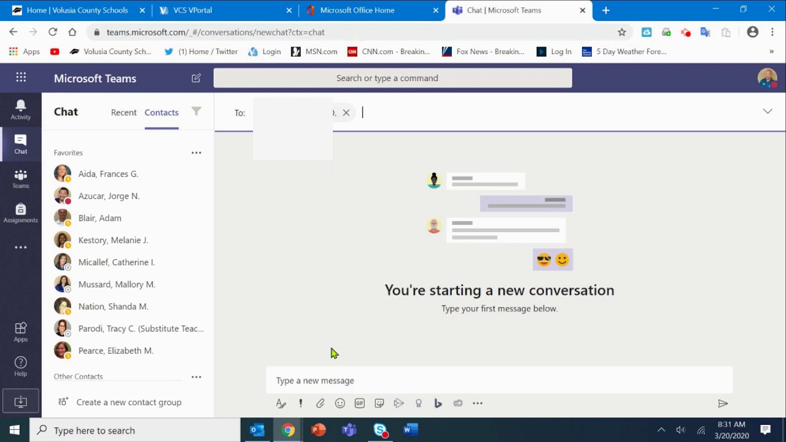Insert a GIF from Giphy
Image resolution: width=786 pixels, height=442 pixels.
pyautogui.click(x=359, y=403)
